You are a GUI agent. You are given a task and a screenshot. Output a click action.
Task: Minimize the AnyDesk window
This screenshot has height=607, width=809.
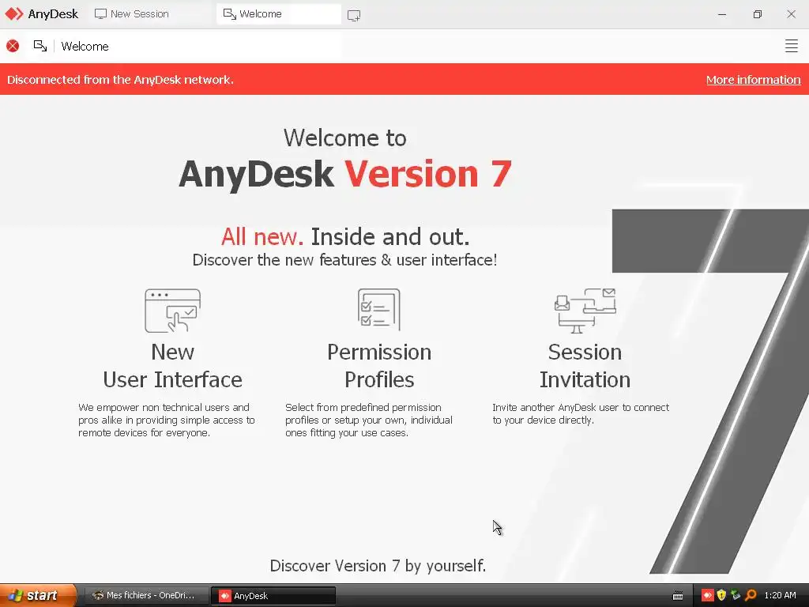[722, 14]
